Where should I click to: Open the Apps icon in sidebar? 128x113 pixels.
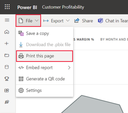tap(7, 90)
